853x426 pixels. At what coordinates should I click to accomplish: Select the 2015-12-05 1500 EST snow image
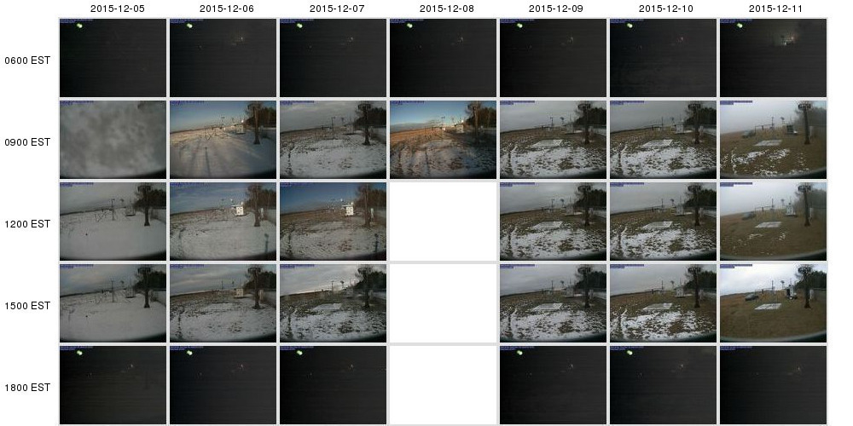[113, 303]
